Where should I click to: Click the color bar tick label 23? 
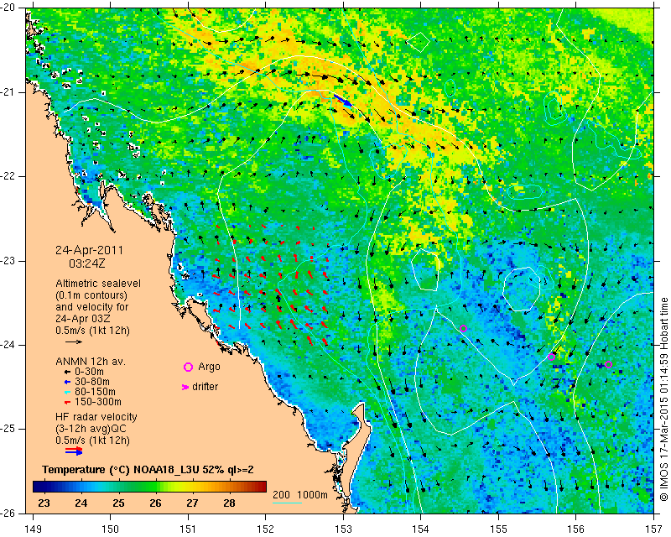[44, 503]
